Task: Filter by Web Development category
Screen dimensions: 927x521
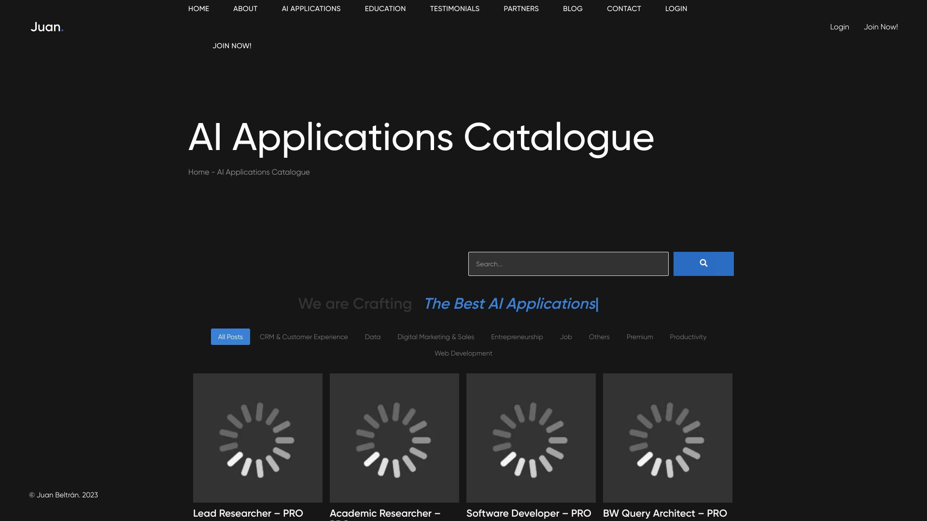Action: (x=463, y=353)
